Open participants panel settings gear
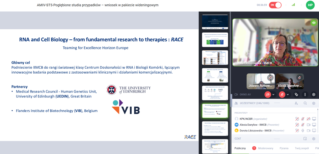The image size is (319, 154). pos(314,103)
